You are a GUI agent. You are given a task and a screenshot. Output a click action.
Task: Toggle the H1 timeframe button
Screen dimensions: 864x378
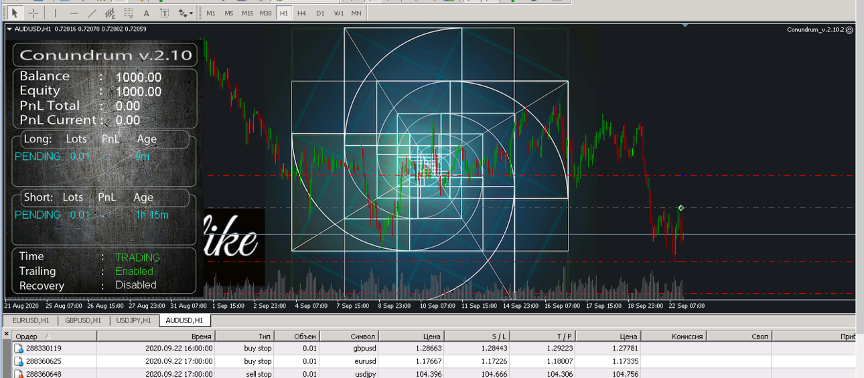click(284, 13)
